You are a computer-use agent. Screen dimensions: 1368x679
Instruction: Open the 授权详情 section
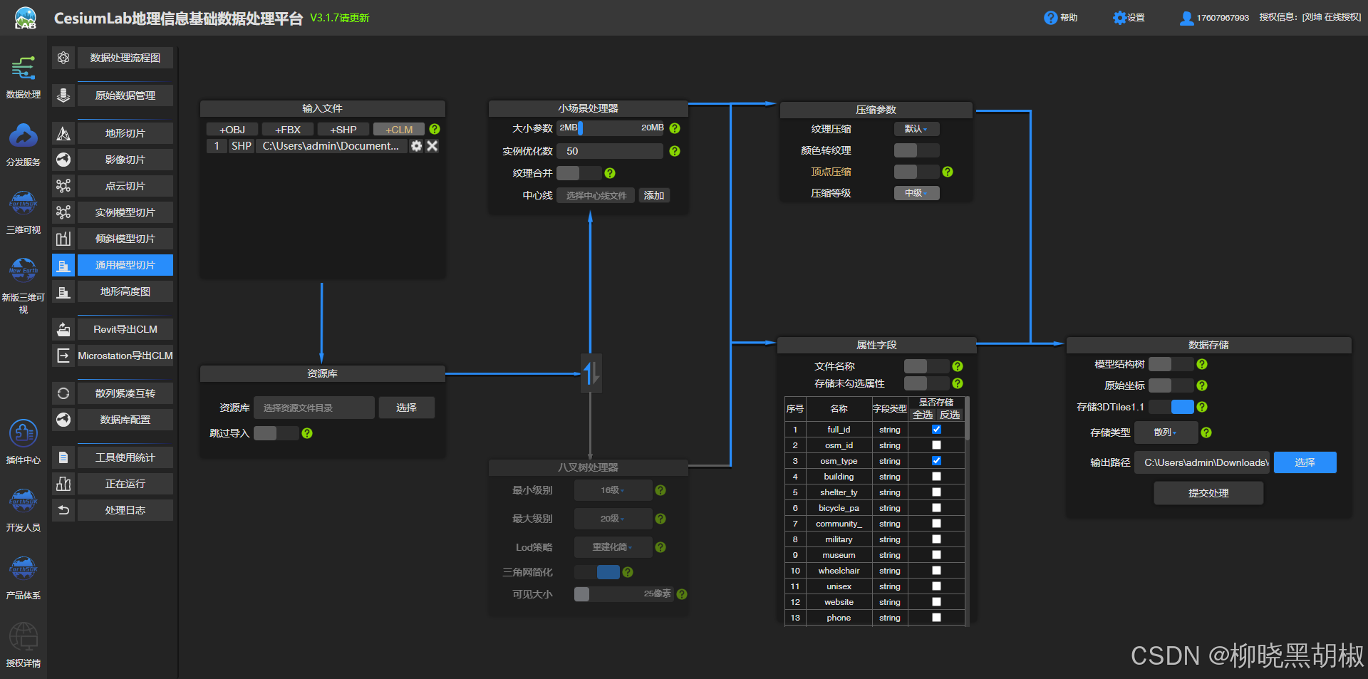[x=24, y=646]
